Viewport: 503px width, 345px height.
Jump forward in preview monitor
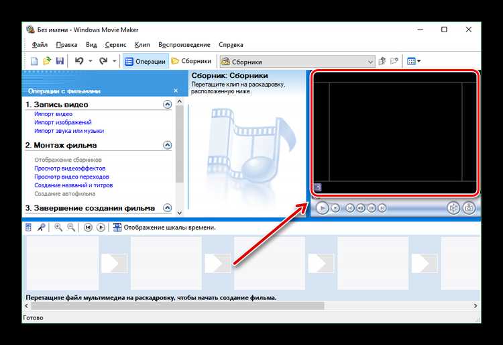[382, 208]
